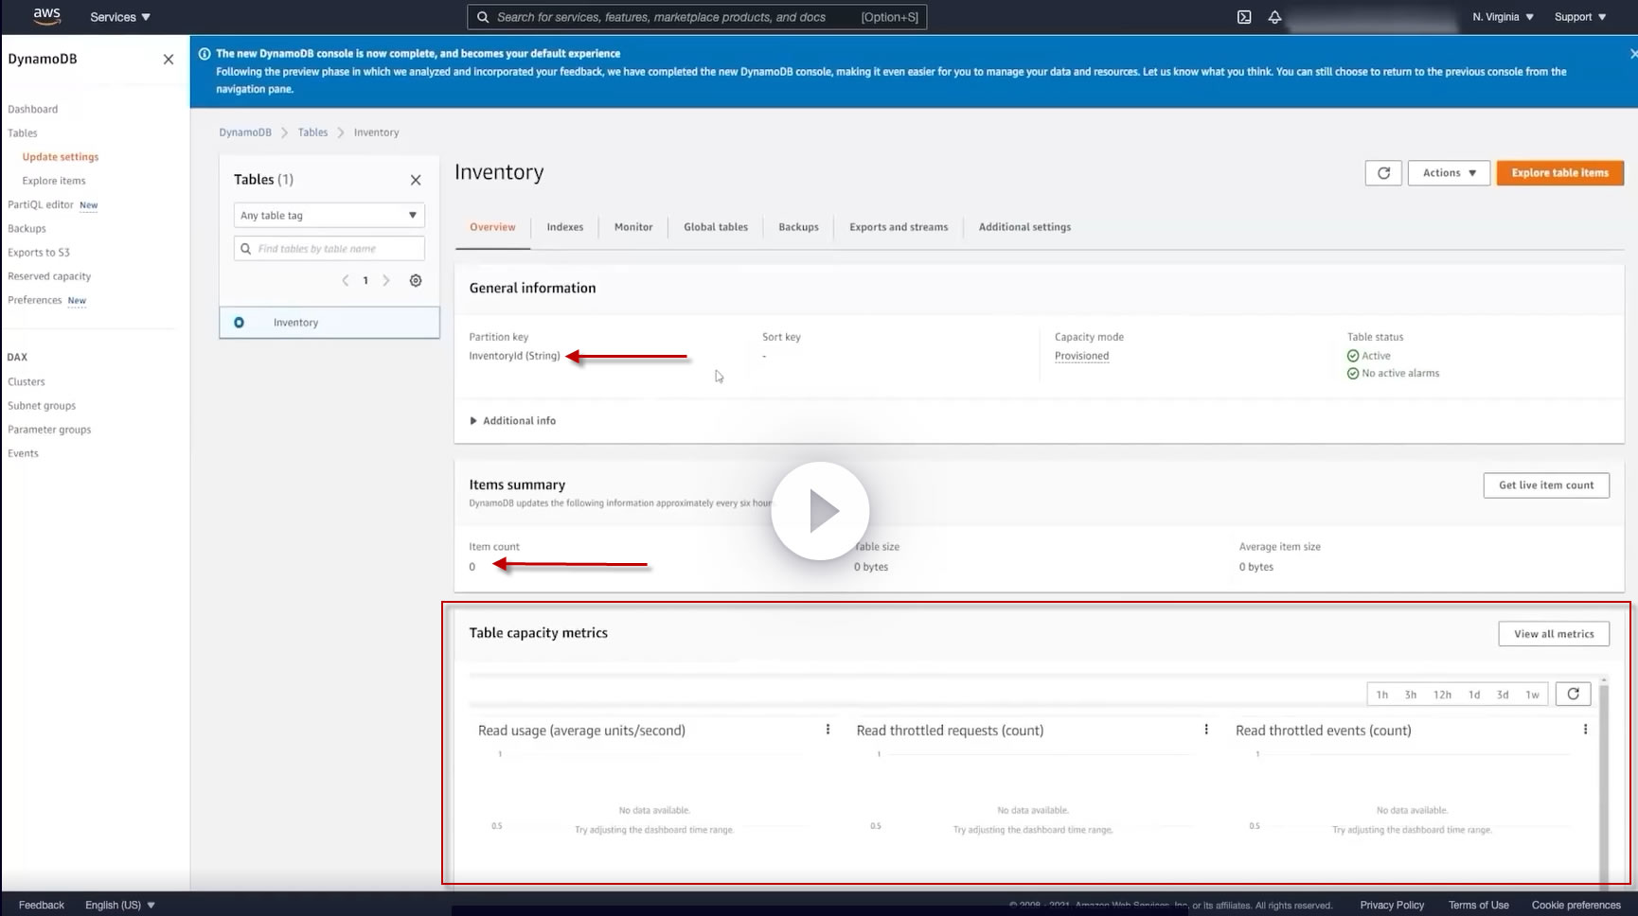The image size is (1638, 916).
Task: Click the Explore table items button
Action: point(1559,173)
